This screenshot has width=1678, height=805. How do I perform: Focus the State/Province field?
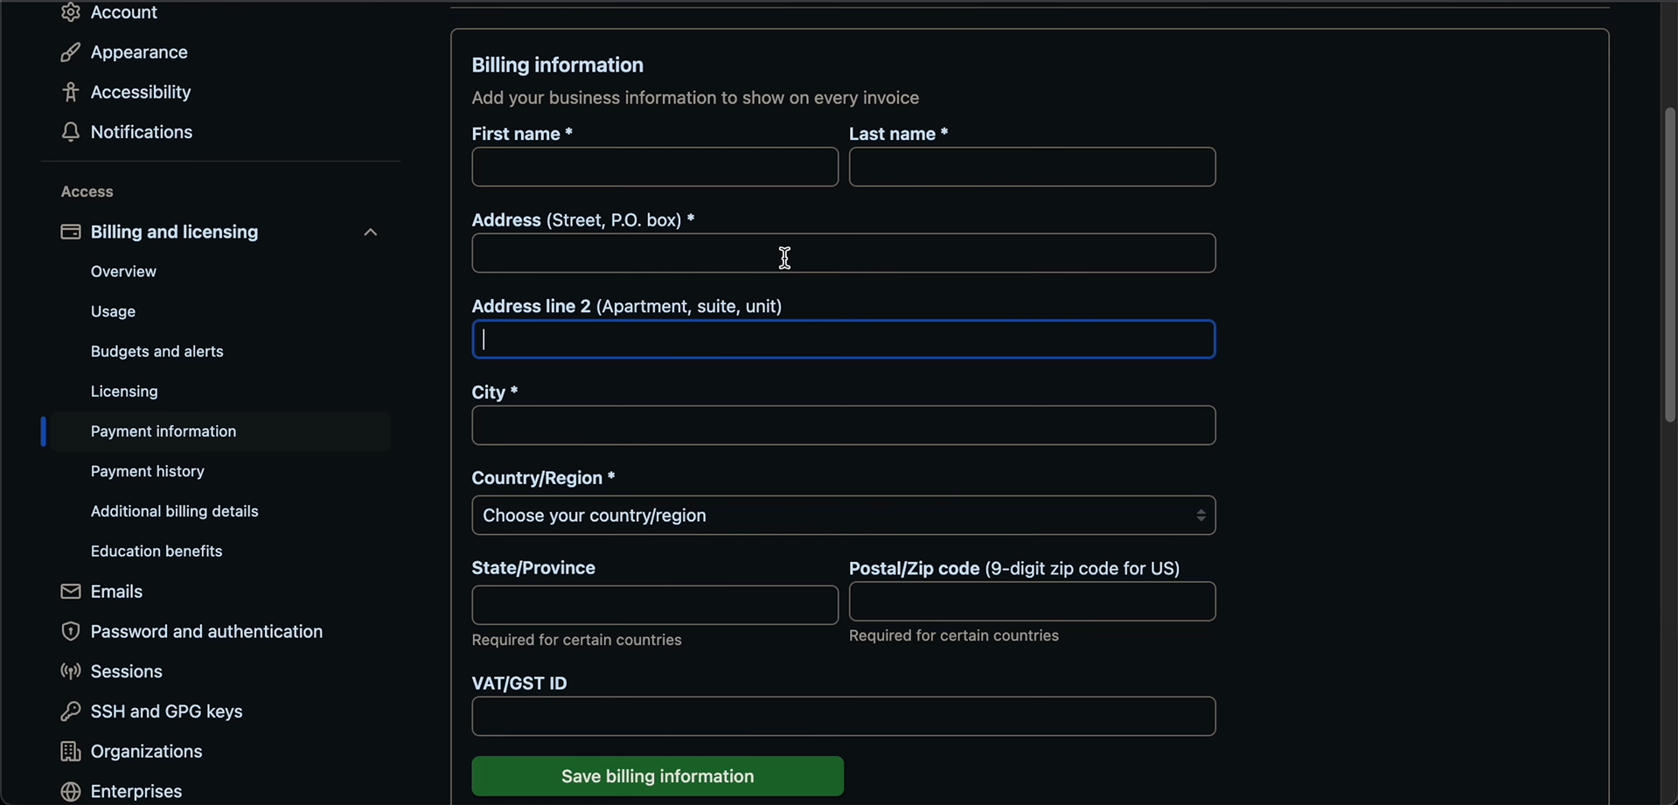coord(655,605)
